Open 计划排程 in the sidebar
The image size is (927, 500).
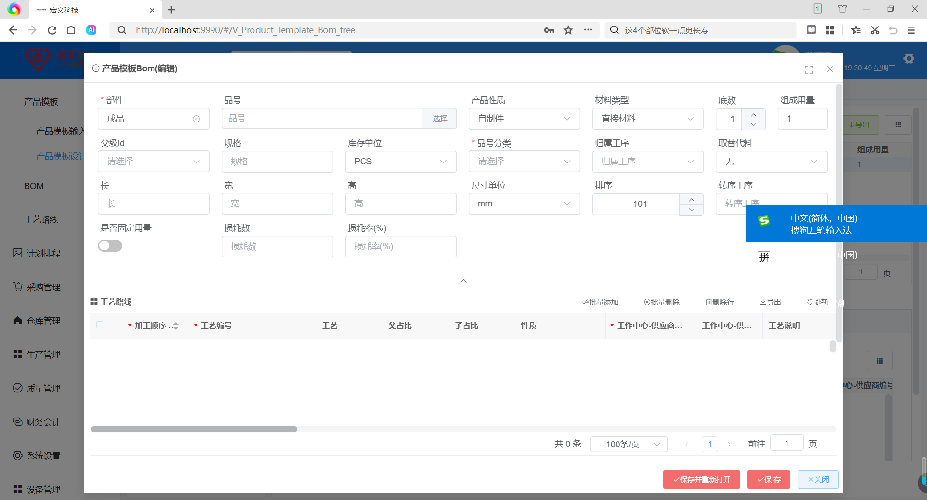(x=37, y=254)
